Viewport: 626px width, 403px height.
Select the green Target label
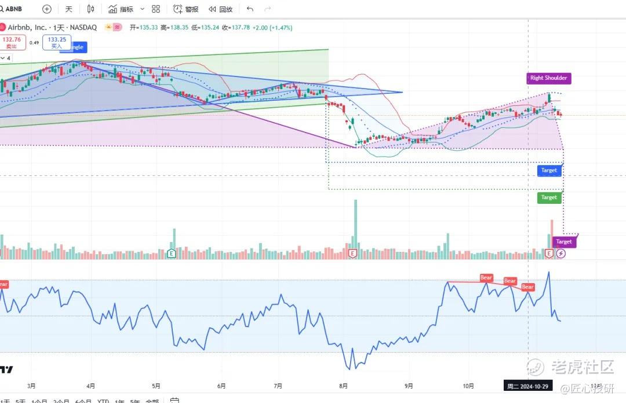[x=549, y=197]
